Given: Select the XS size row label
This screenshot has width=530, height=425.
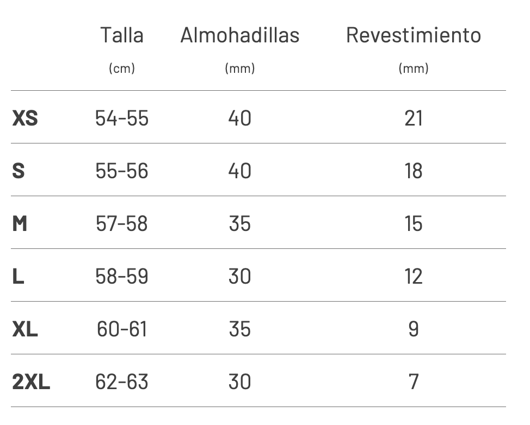Looking at the screenshot, I should point(25,118).
